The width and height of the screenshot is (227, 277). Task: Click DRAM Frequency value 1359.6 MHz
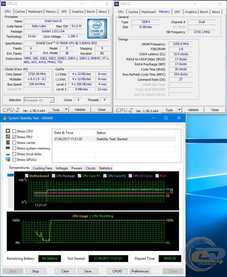pyautogui.click(x=181, y=44)
